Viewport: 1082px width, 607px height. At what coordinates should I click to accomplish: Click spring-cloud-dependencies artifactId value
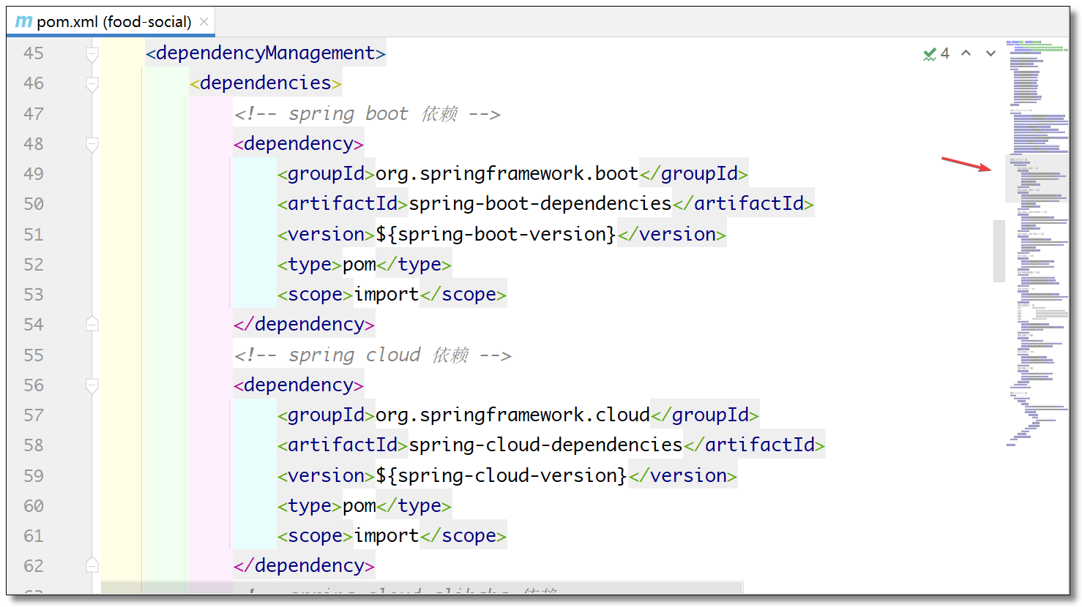pyautogui.click(x=545, y=445)
